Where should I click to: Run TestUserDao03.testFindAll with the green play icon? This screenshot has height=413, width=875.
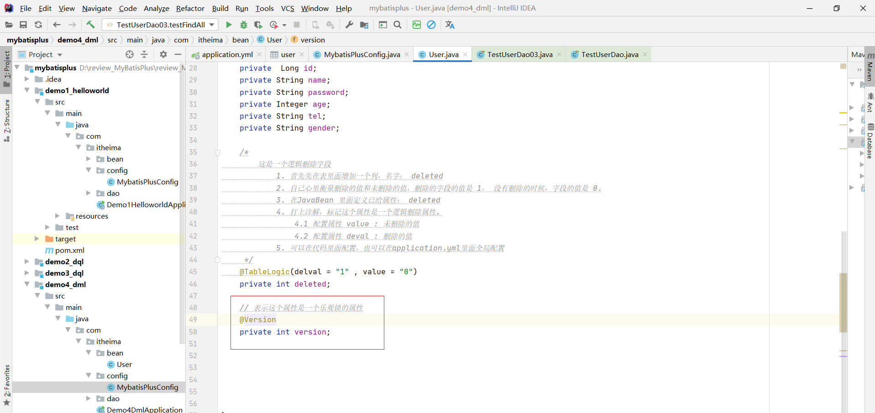pos(229,25)
